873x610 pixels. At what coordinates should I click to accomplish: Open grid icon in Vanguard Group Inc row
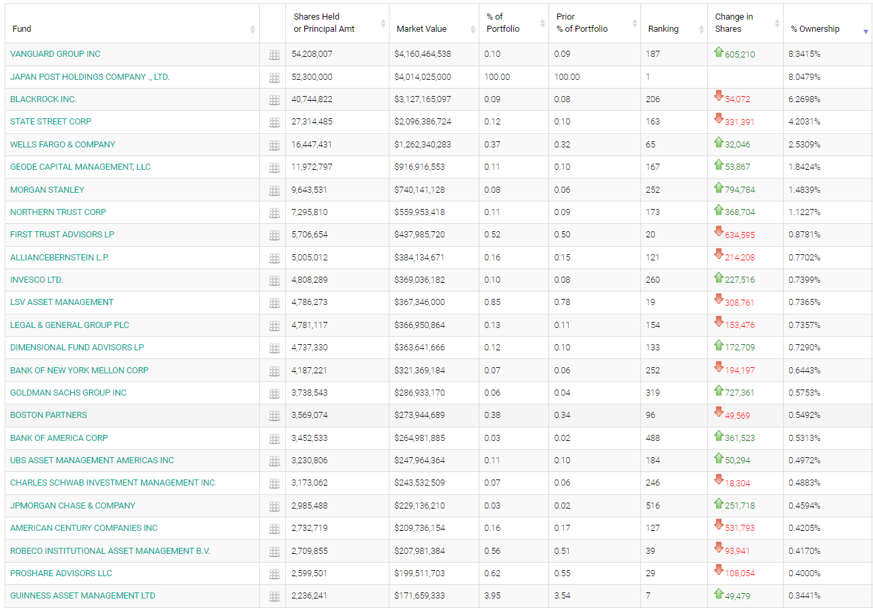275,55
